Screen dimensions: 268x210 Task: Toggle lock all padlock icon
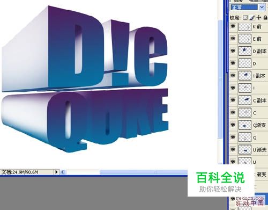click(x=265, y=17)
